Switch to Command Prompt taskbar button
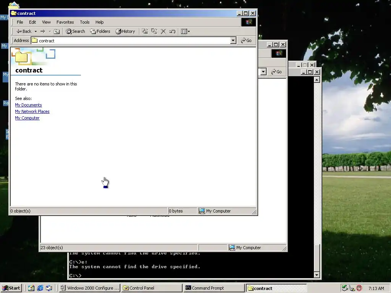 (x=214, y=288)
